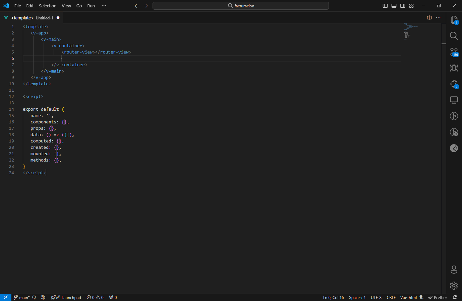Open notifications bell in status bar
Screen dimensions: 462x301
(x=455, y=297)
